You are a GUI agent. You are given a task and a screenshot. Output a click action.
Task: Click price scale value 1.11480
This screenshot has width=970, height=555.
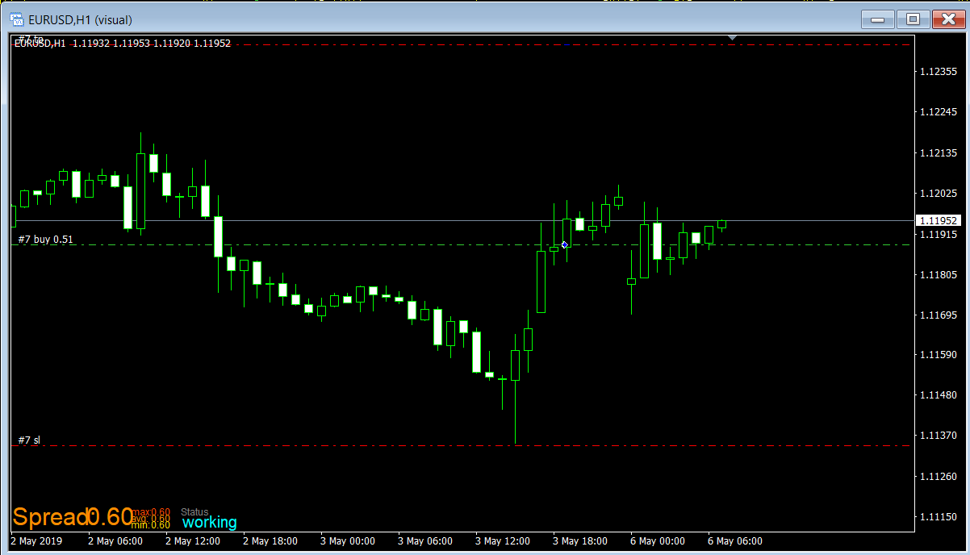click(939, 395)
